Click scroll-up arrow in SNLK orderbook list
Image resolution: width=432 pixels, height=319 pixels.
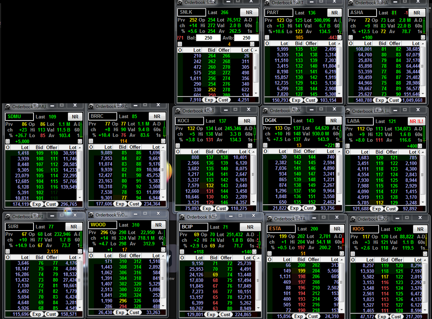click(x=256, y=50)
